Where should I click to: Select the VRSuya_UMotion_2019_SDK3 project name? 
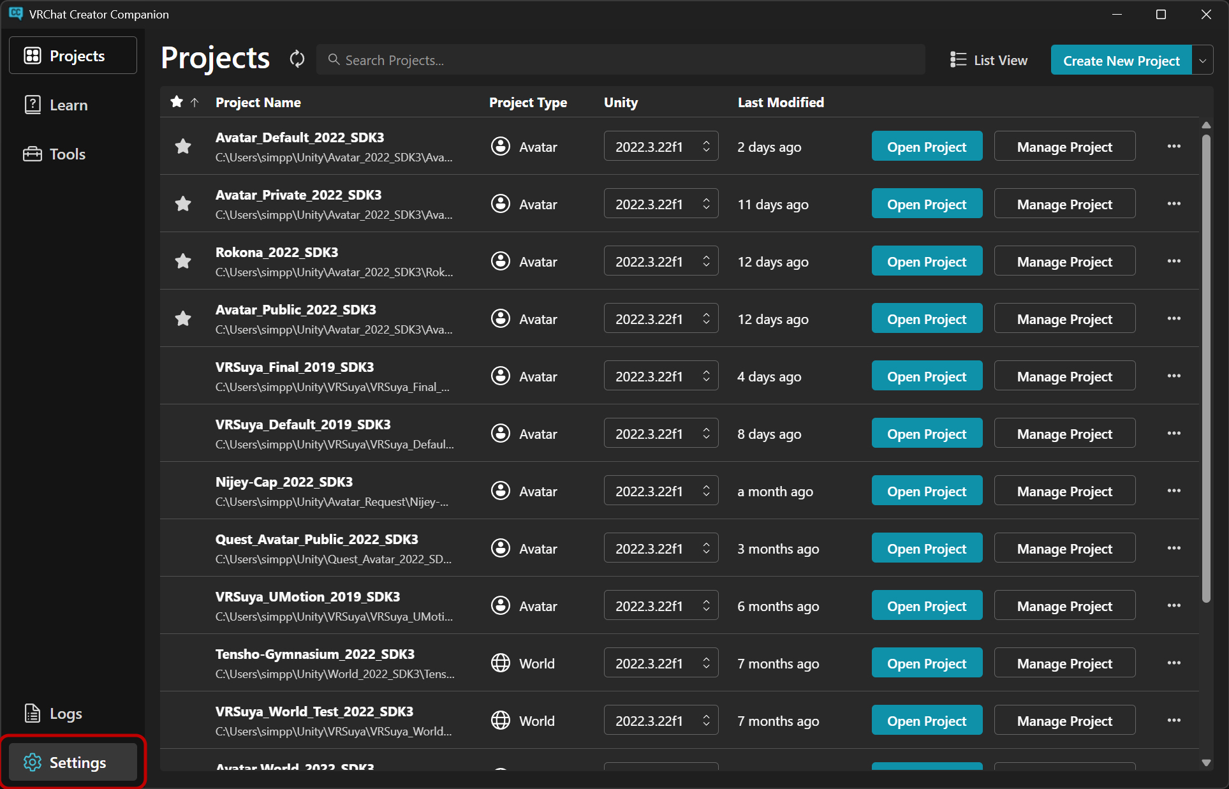308,596
